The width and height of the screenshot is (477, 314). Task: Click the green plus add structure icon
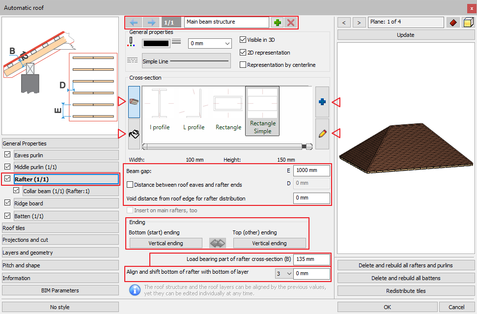coord(278,23)
